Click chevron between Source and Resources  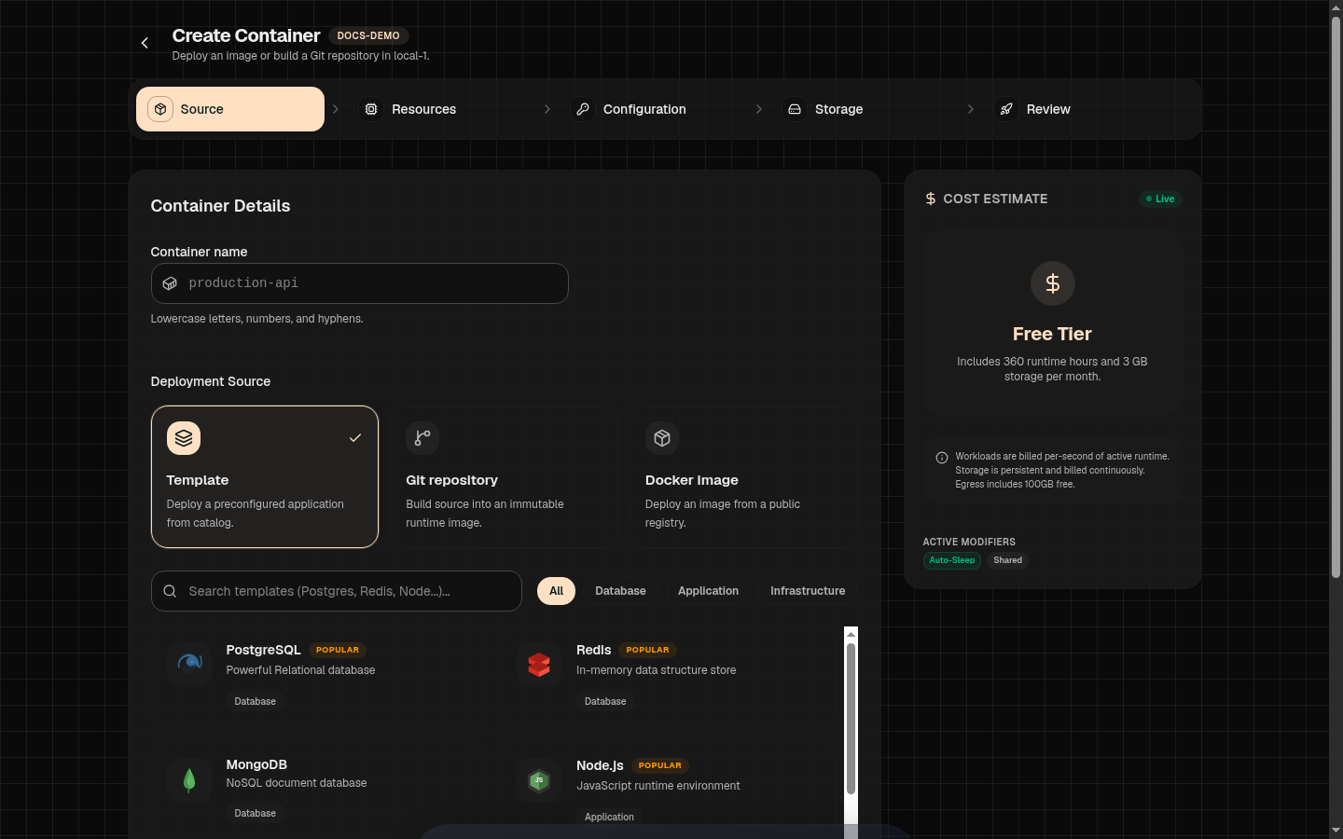point(336,109)
